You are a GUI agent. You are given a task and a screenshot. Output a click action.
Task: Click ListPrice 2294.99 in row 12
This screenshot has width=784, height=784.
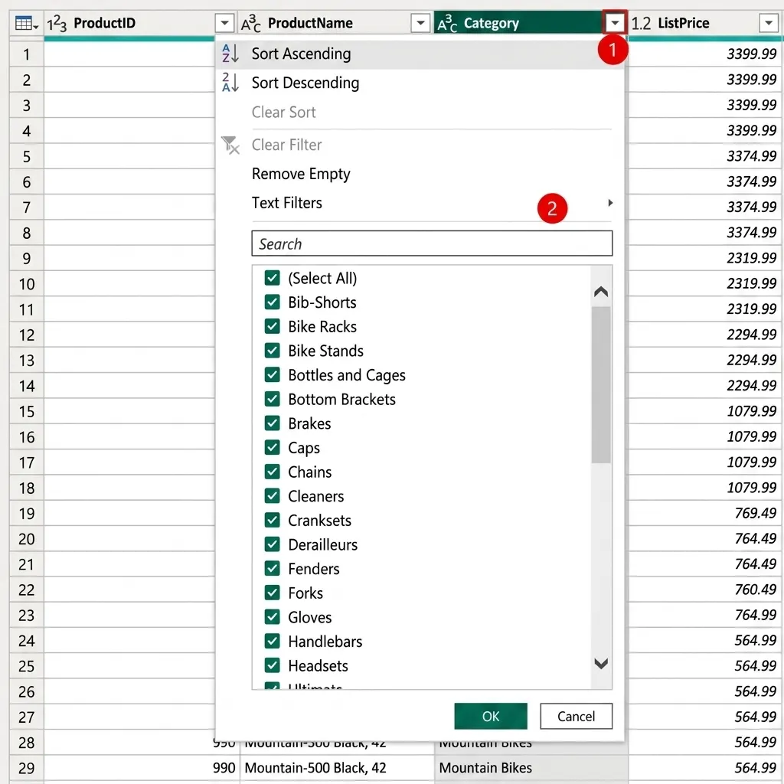click(x=705, y=335)
